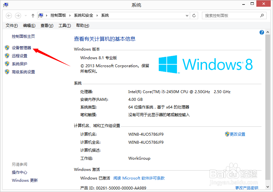Click the blue help question mark icon

pyautogui.click(x=261, y=32)
